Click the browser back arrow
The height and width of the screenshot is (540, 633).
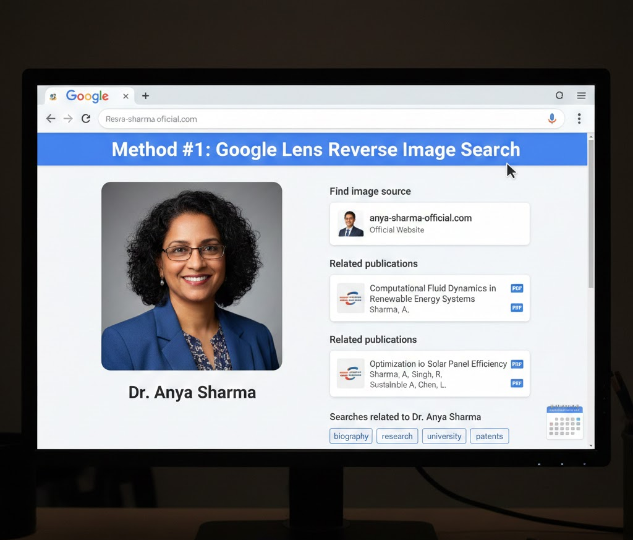(x=51, y=119)
